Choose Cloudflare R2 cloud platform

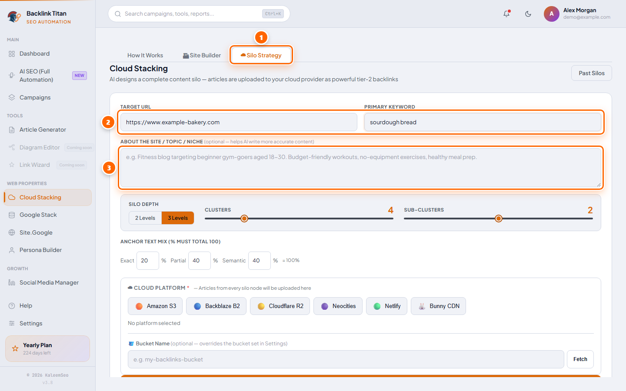(280, 306)
